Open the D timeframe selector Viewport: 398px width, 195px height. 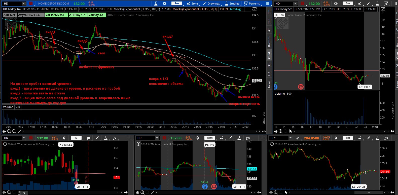tap(76, 138)
